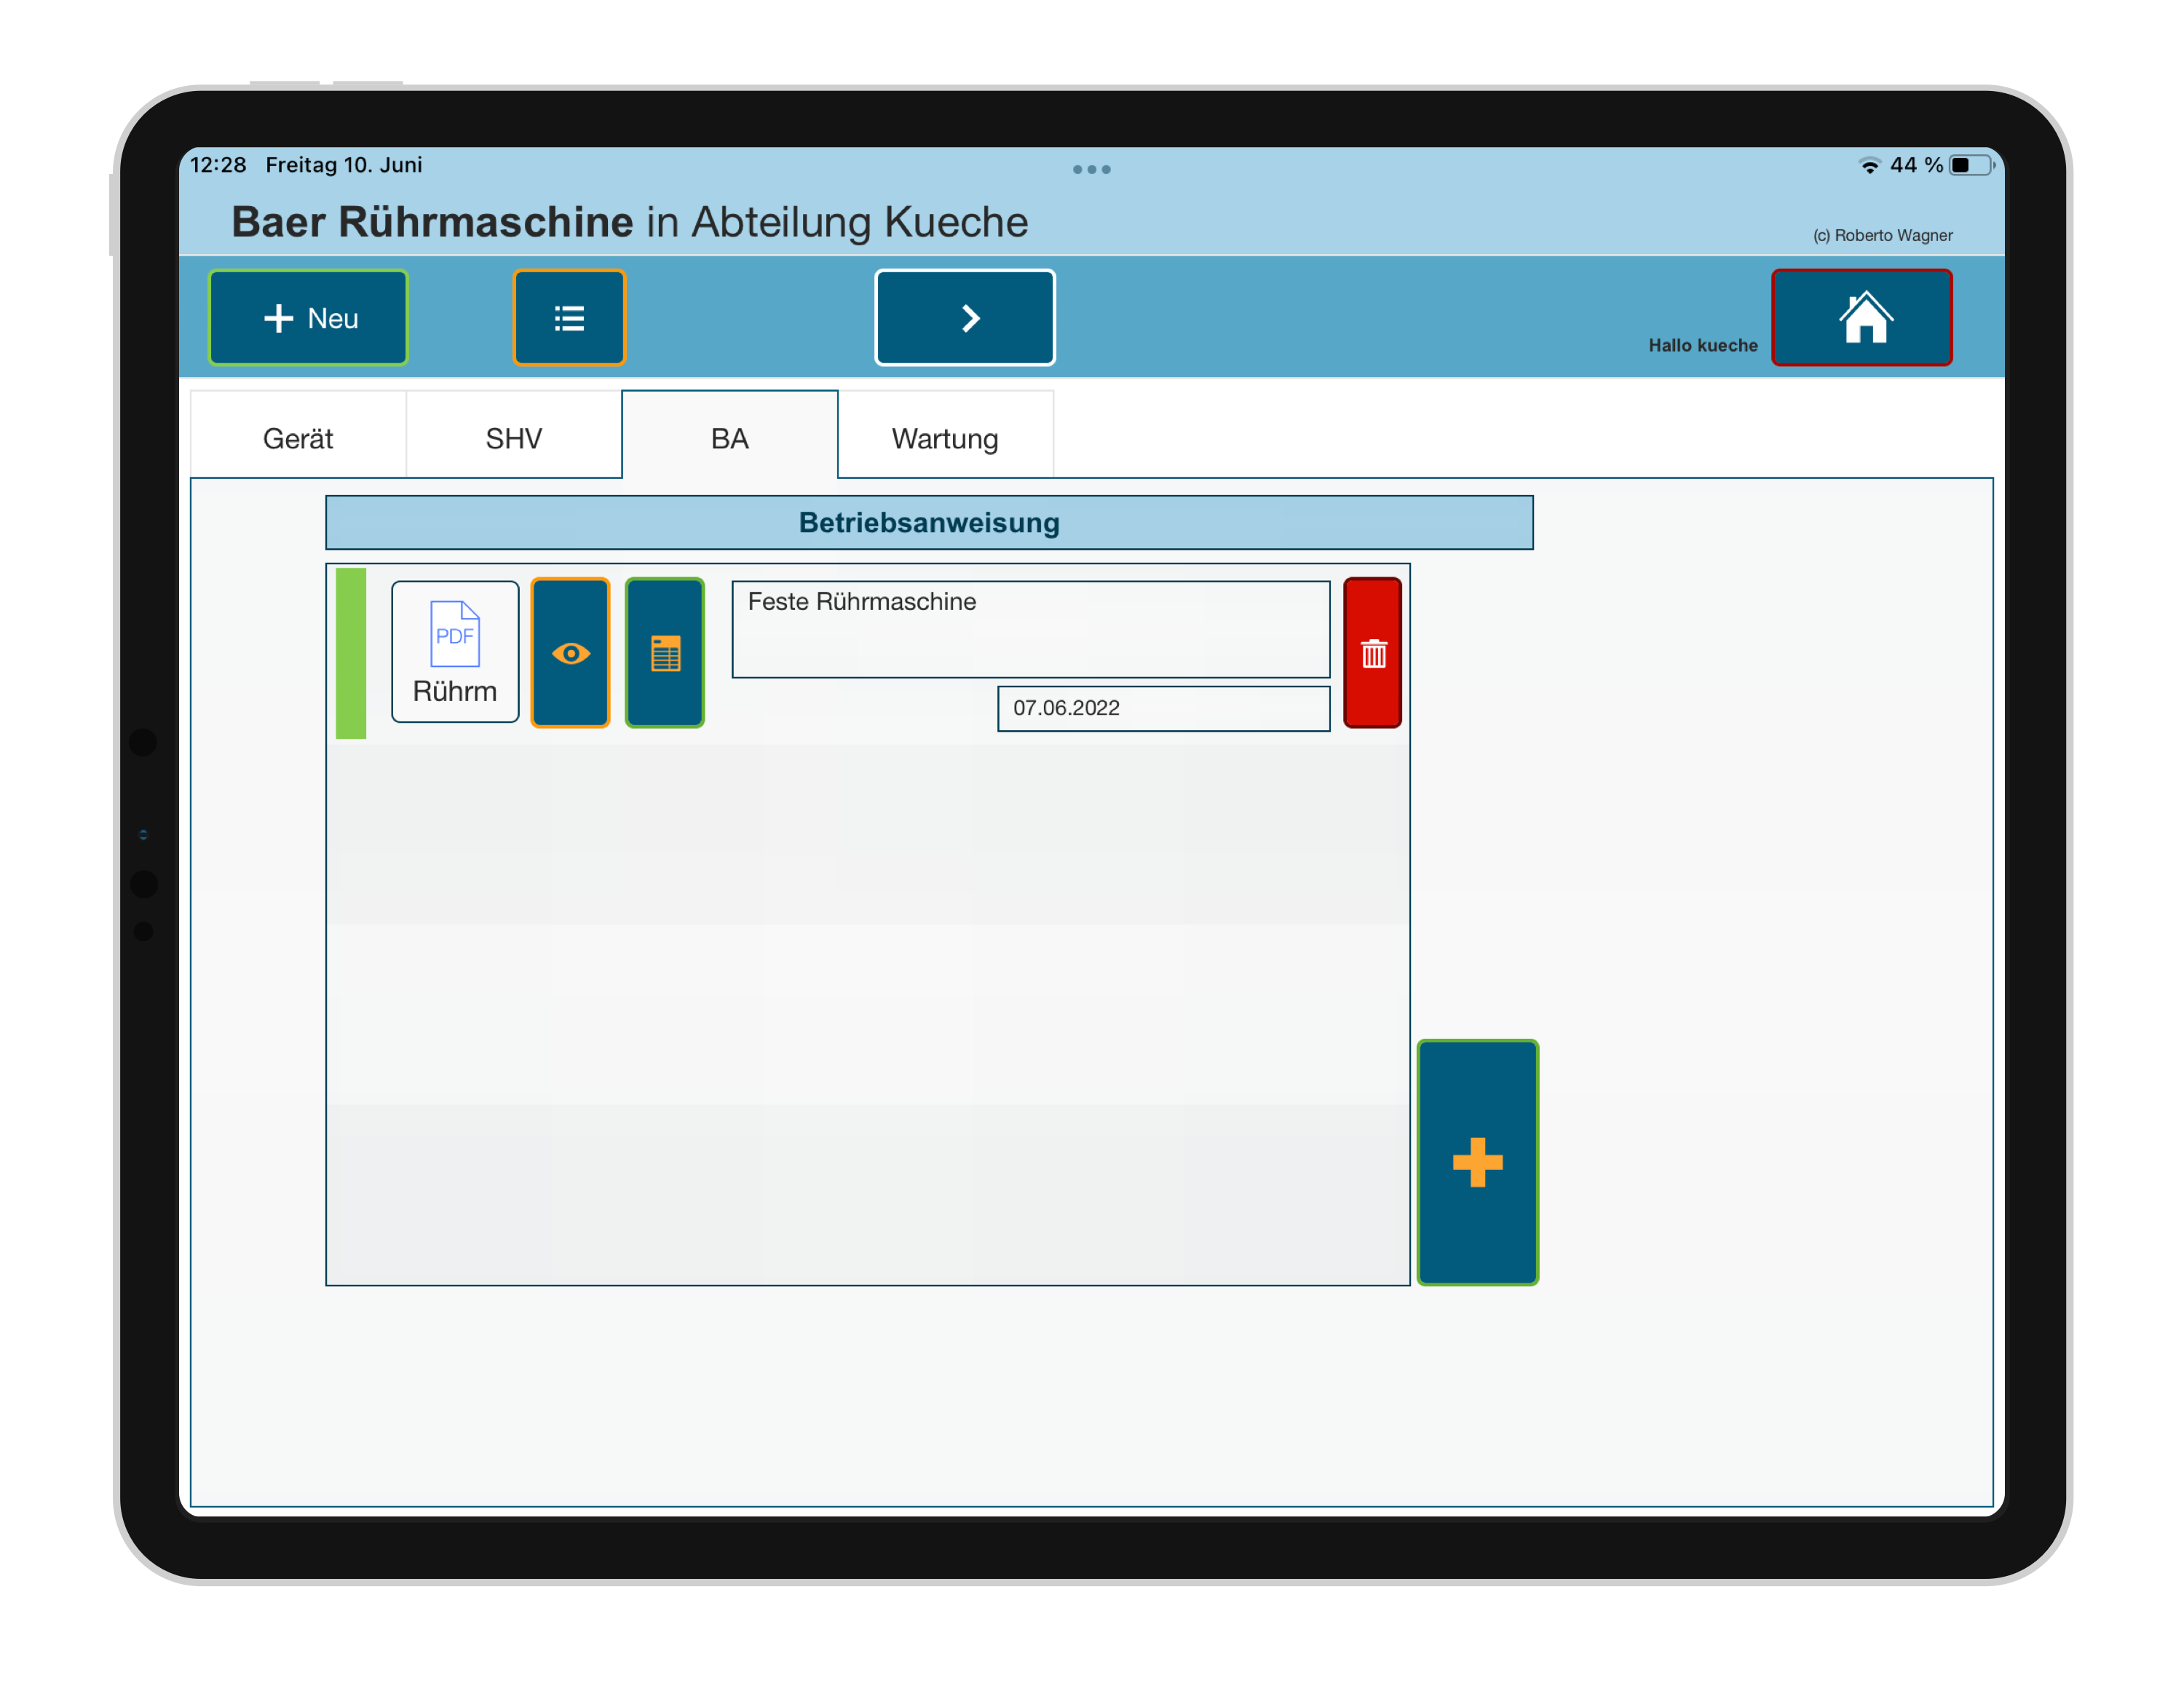Tap the three-dot multitasking indicator
Viewport: 2184px width, 1683px height.
[x=1091, y=169]
